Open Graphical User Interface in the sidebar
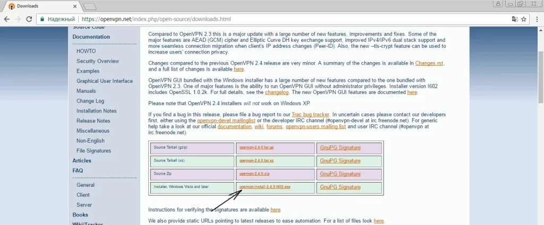This screenshot has width=544, height=225. pyautogui.click(x=104, y=81)
